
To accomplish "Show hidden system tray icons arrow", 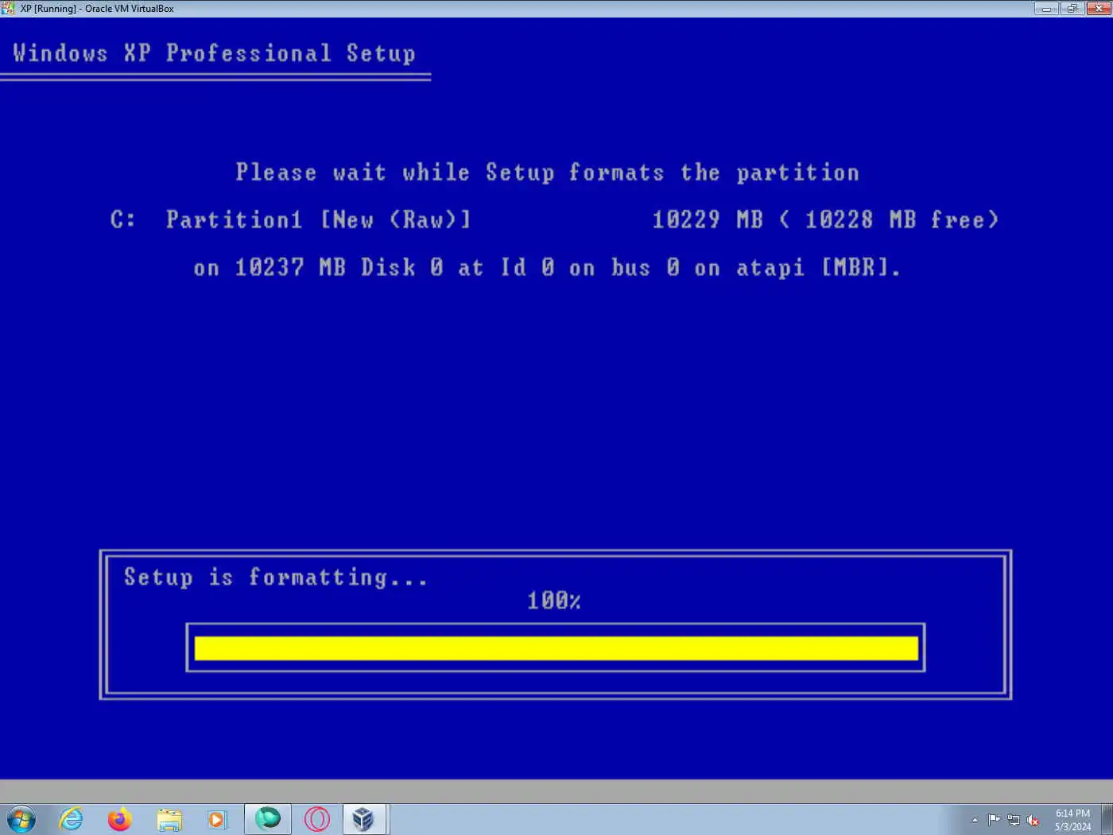I will (975, 820).
